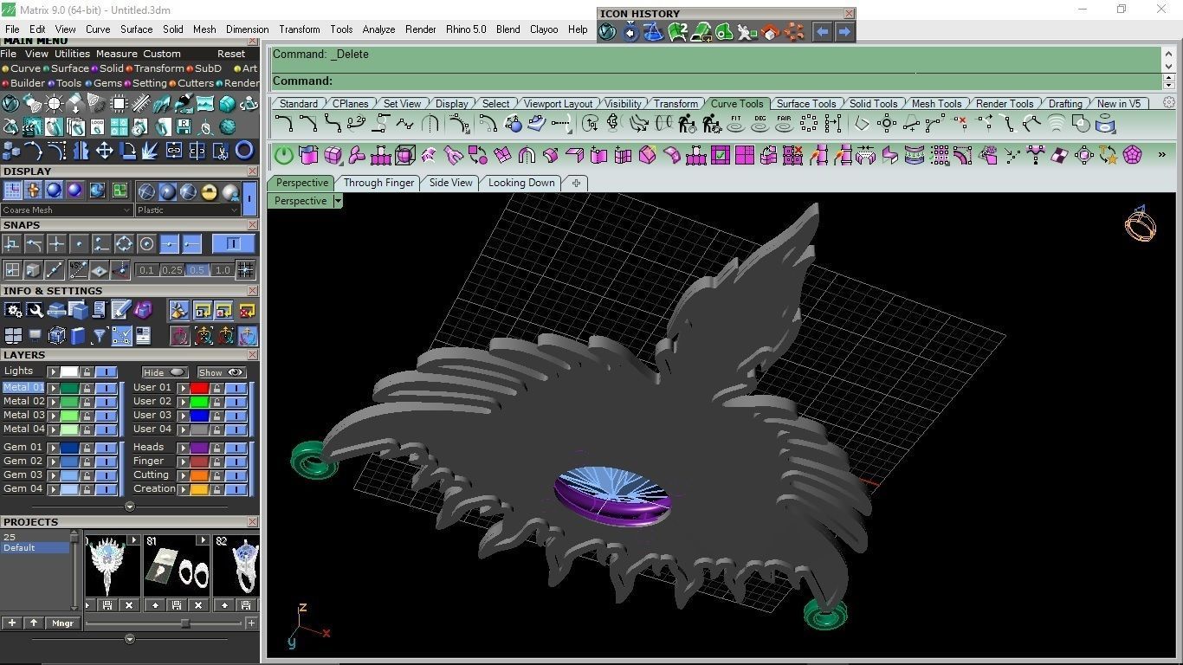Click the wrench magnifier icon in Info & Settings
This screenshot has height=665, width=1183.
pyautogui.click(x=35, y=310)
